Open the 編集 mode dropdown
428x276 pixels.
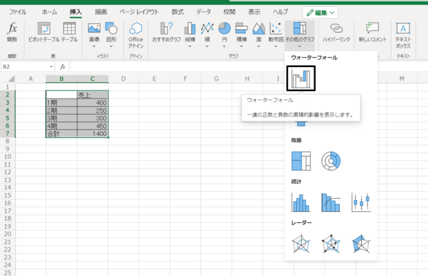pos(320,12)
